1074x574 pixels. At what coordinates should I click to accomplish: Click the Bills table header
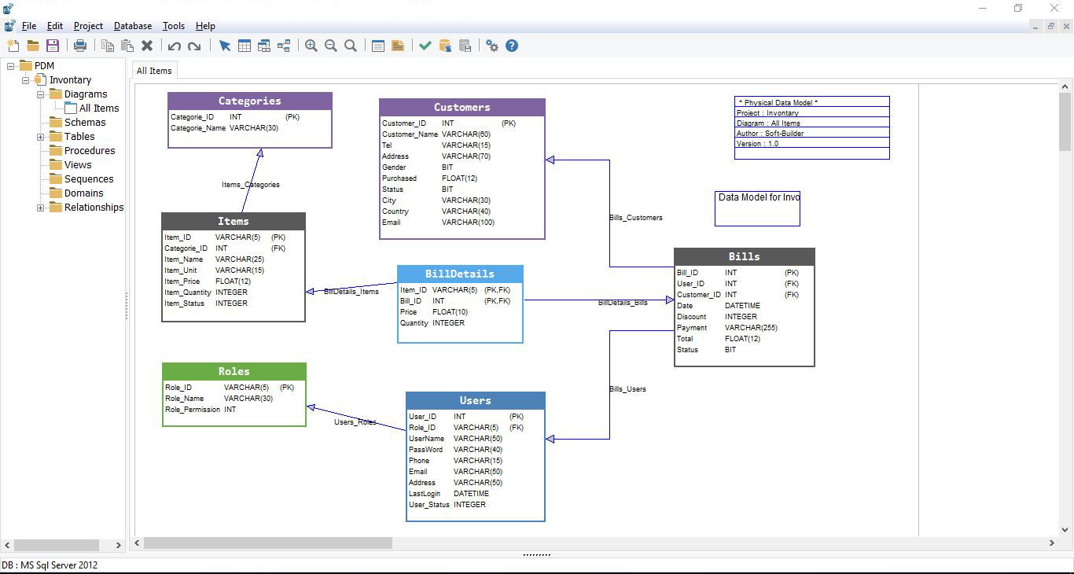pos(744,256)
